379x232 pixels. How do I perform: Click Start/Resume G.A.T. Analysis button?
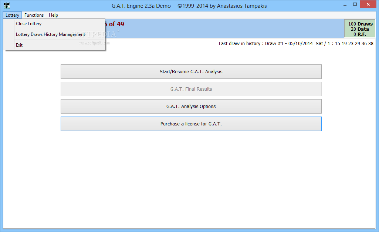point(191,72)
